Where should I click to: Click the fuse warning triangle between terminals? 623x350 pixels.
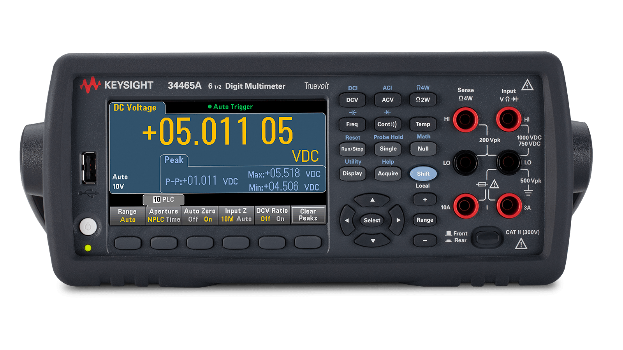[x=494, y=184]
